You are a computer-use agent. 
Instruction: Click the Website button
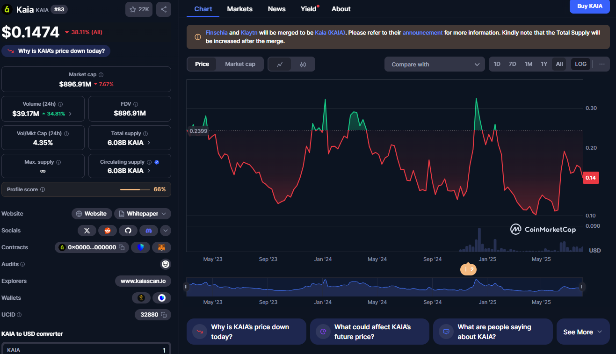click(x=92, y=214)
